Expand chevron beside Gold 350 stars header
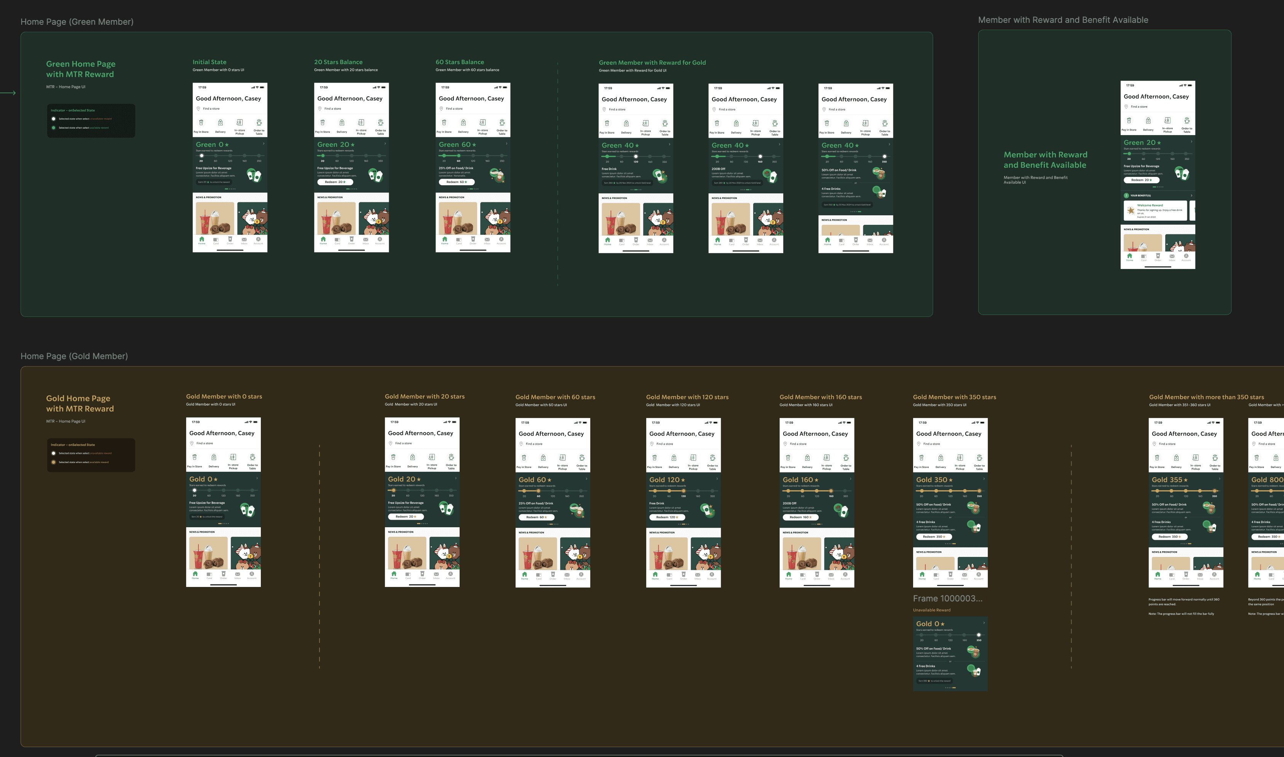 (x=984, y=479)
